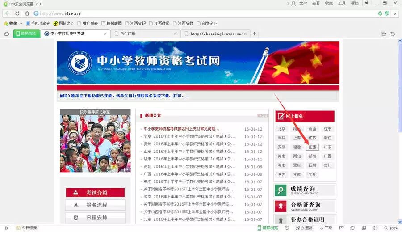
Task: Open the 关于河南省不举行2016年 notice
Action: coord(188,190)
